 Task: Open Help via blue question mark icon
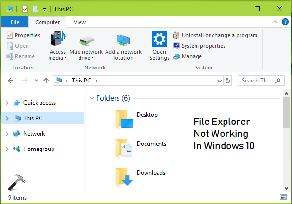click(285, 22)
